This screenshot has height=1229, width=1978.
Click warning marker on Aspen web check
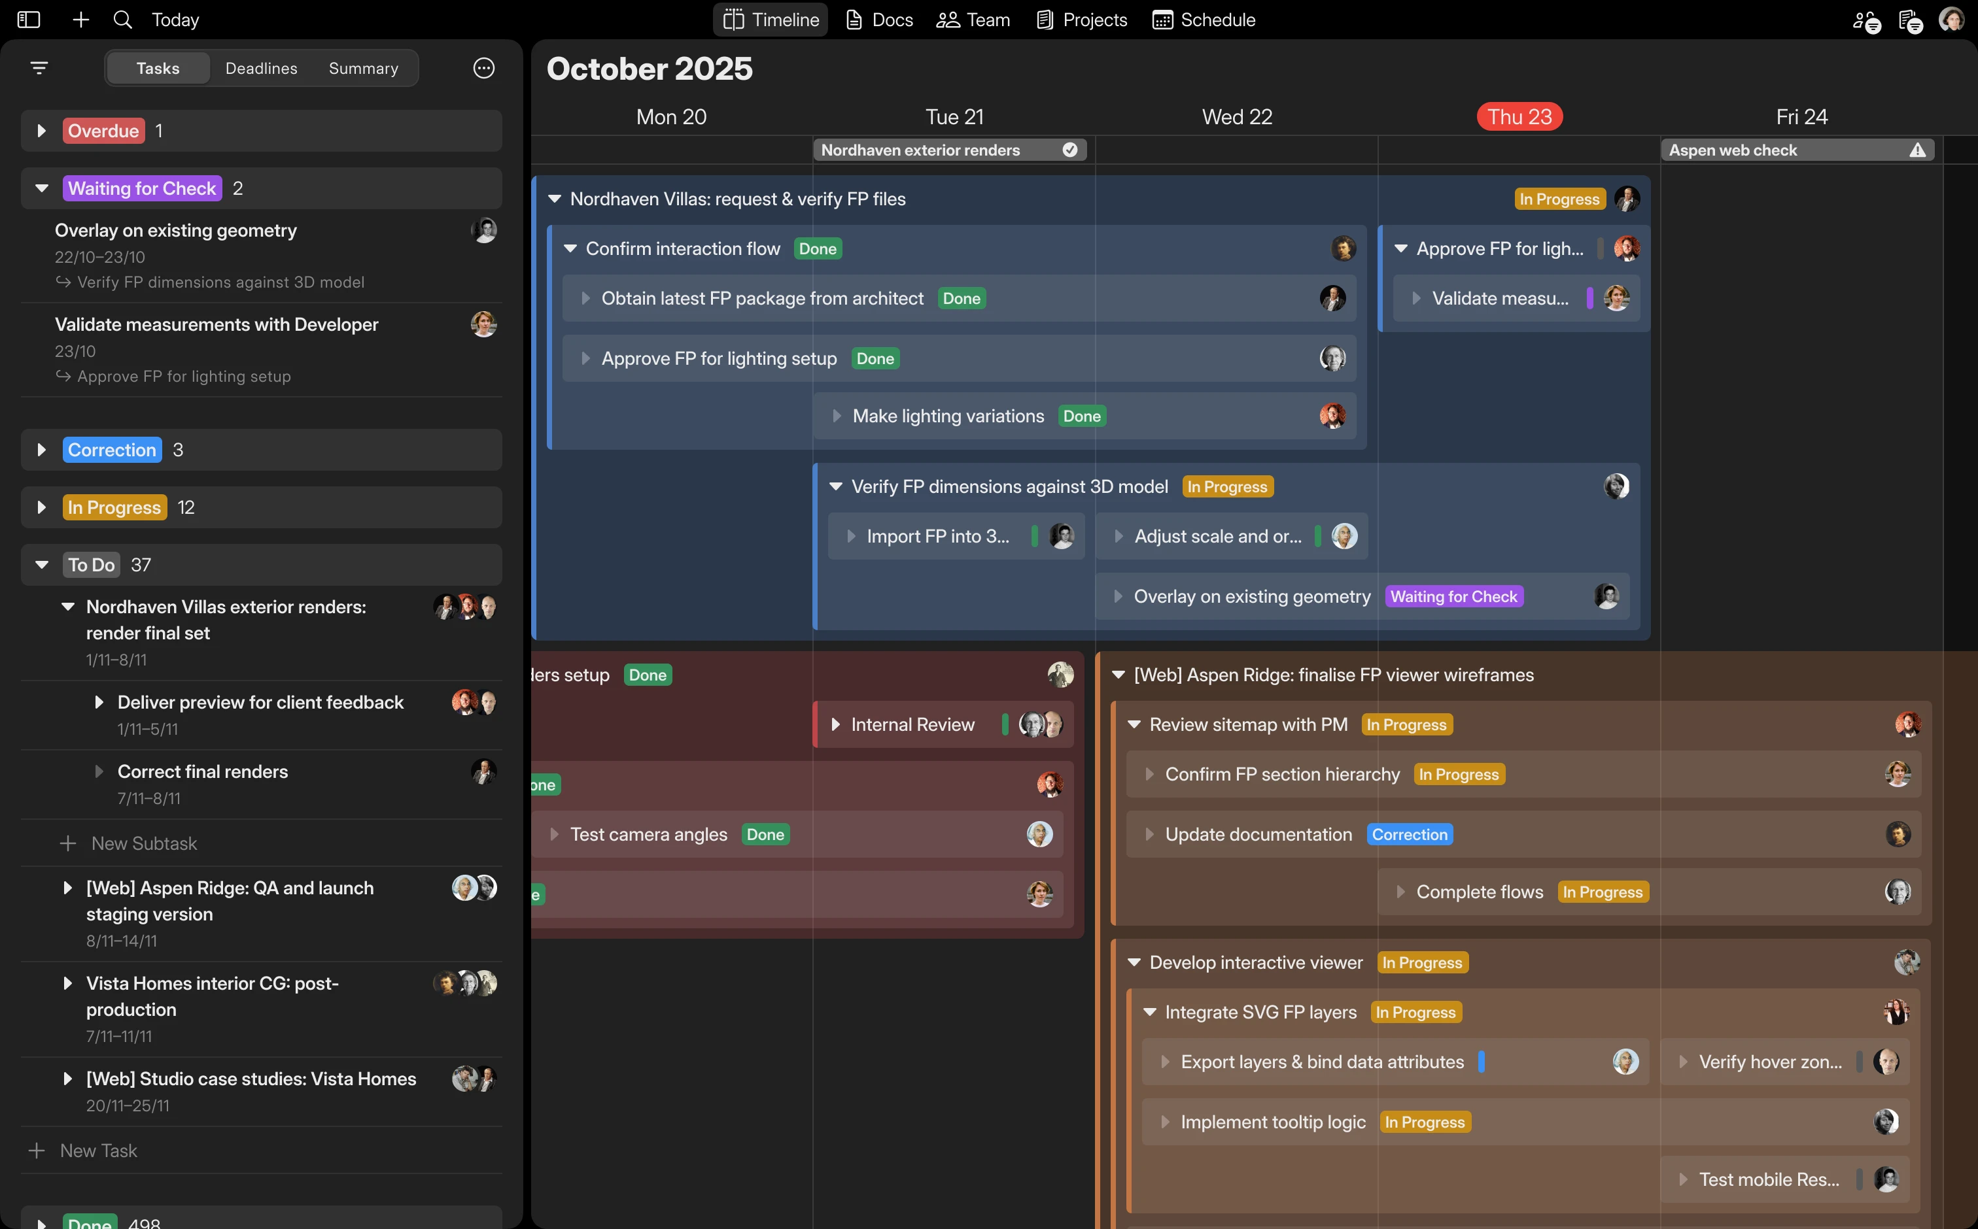click(x=1918, y=150)
